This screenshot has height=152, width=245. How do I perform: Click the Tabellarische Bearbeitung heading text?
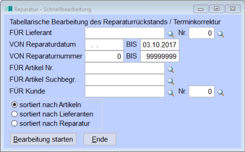pyautogui.click(x=115, y=22)
